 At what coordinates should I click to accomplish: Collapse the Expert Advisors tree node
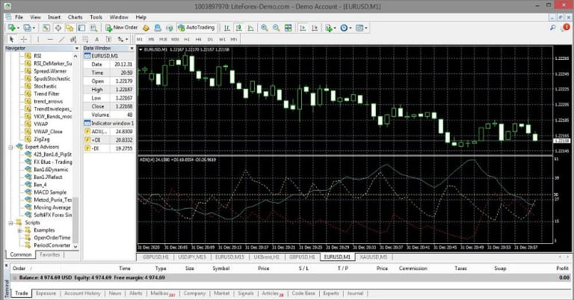pyautogui.click(x=9, y=147)
